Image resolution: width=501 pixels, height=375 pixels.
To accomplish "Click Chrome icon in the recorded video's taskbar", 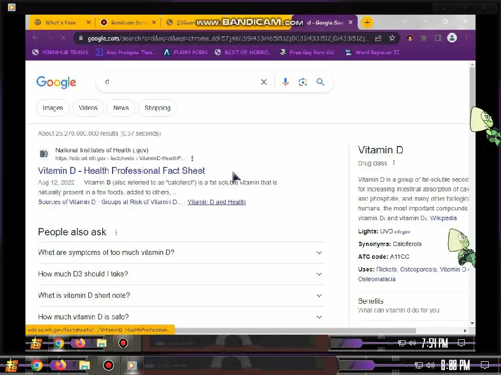I will [x=59, y=343].
